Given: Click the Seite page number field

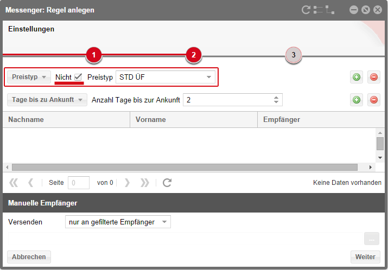Looking at the screenshot, I should coord(79,183).
